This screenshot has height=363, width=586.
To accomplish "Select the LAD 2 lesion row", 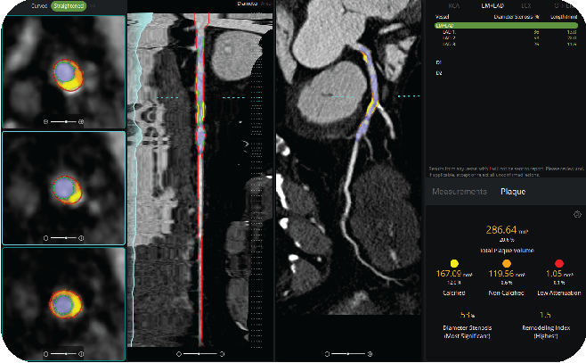I will 506,38.
